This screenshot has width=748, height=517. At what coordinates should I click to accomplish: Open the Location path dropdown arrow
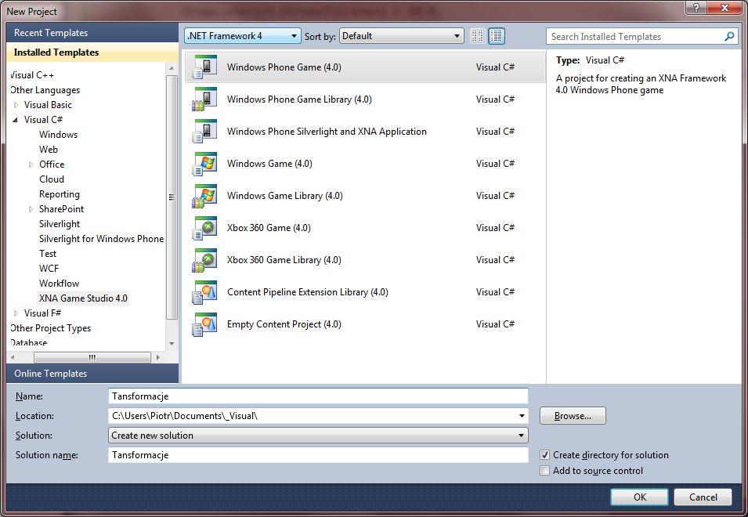pos(522,416)
